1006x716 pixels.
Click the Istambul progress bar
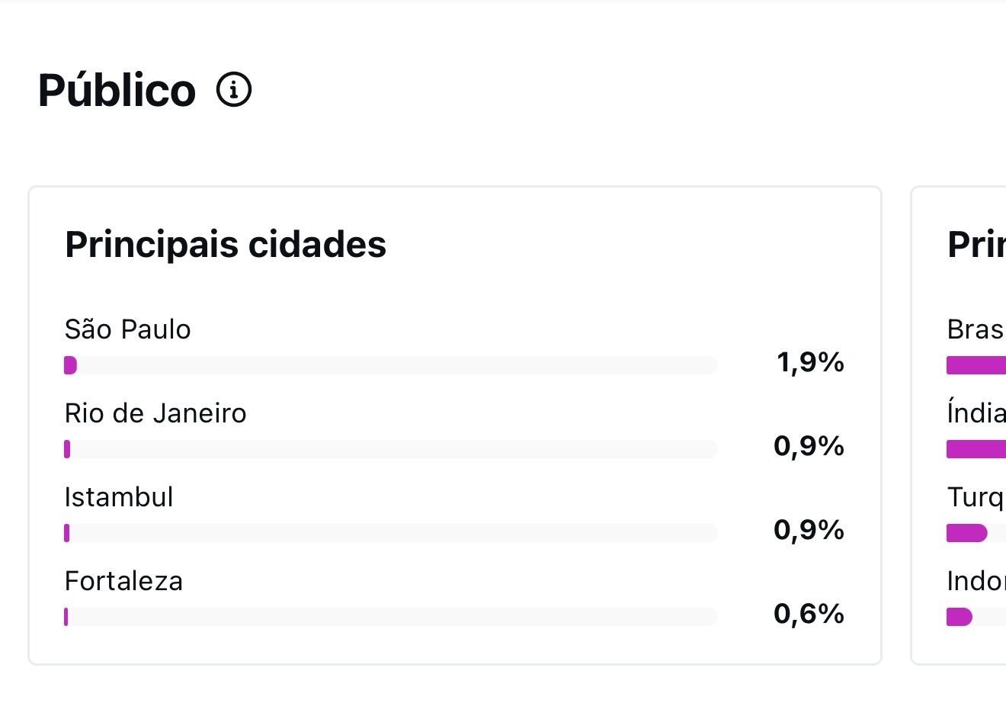point(390,533)
